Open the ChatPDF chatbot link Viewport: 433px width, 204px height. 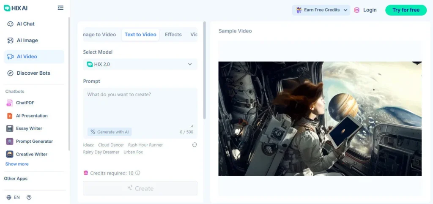(x=25, y=103)
